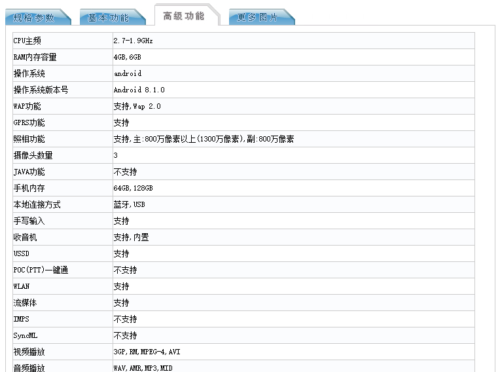Image resolution: width=500 pixels, height=372 pixels.
Task: Select the 支持,内置 value
Action: tap(131, 237)
